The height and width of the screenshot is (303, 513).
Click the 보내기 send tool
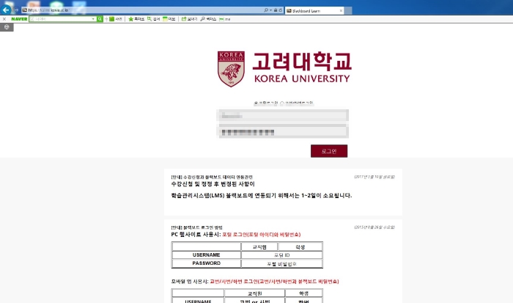click(189, 19)
